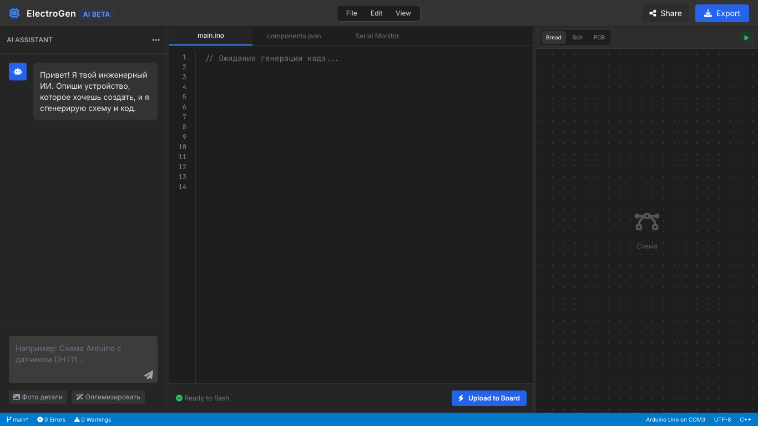
Task: Switch to Sch schematic view
Action: click(578, 38)
